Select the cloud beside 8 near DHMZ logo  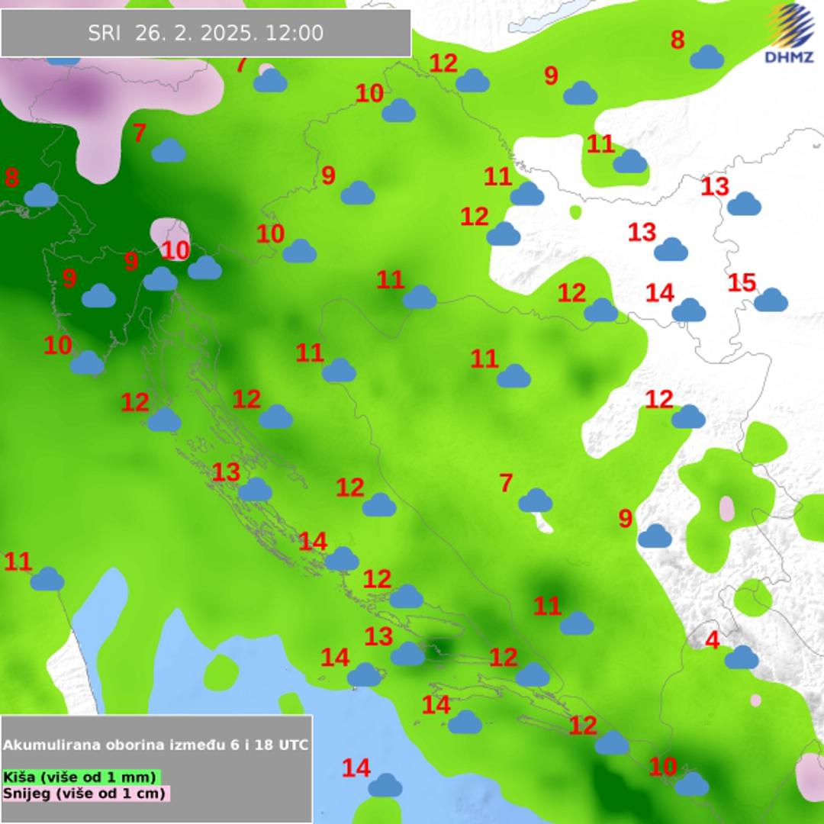(707, 57)
